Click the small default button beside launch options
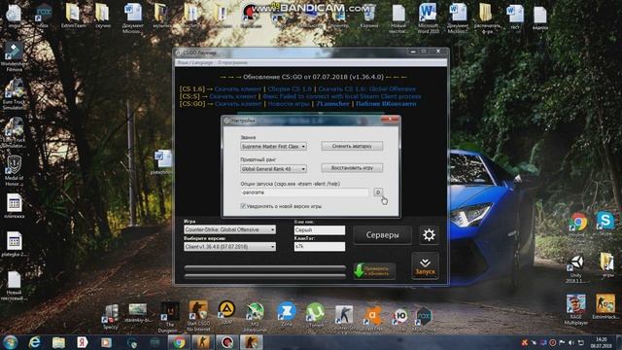 (378, 192)
